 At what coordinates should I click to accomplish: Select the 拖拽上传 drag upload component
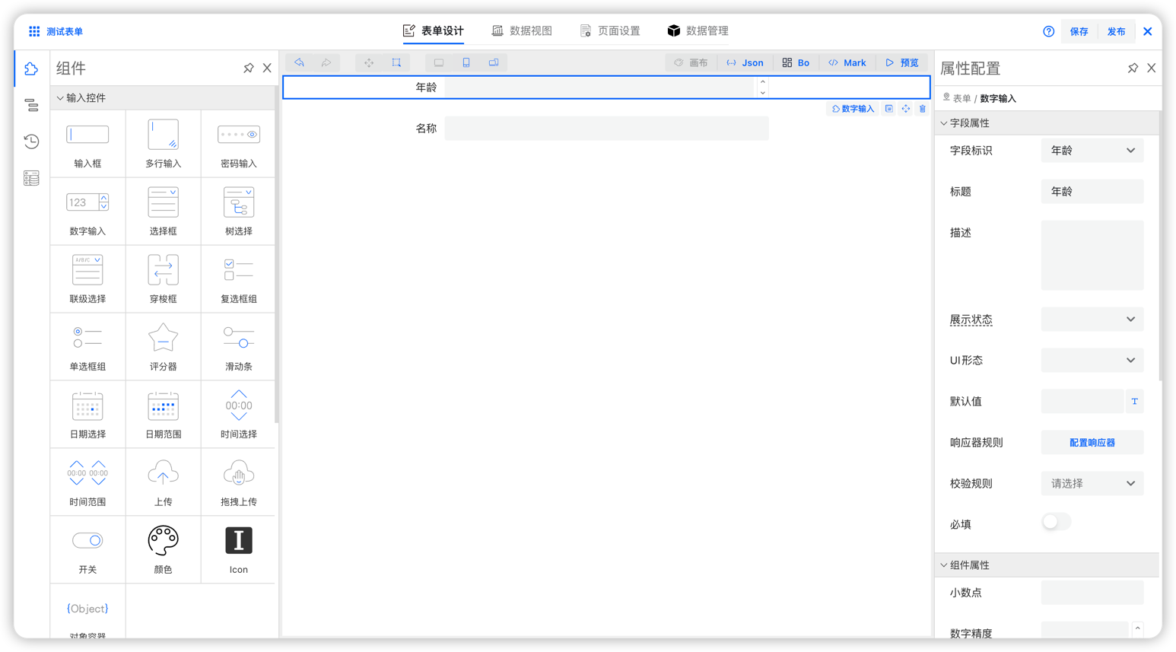pos(238,482)
